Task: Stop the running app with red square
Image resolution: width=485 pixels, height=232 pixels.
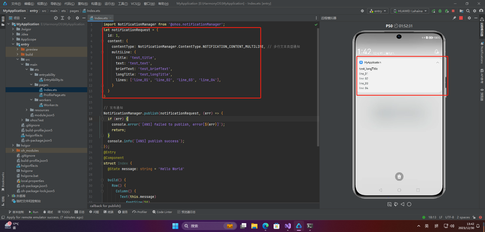Action: point(453,11)
